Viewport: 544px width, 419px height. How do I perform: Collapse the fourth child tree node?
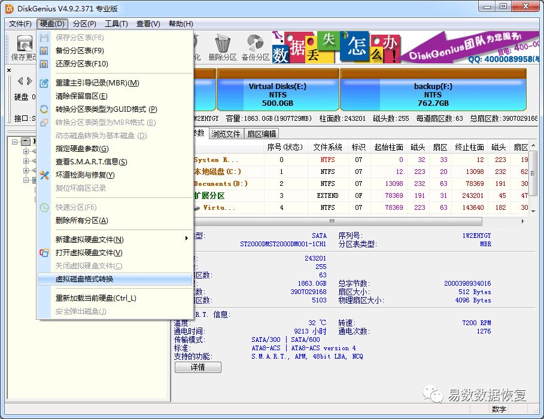coord(26,181)
